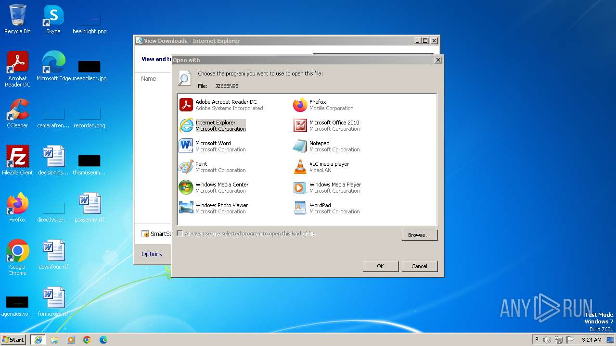Choose WordPad in the program list
The image size is (616, 346).
[x=327, y=208]
